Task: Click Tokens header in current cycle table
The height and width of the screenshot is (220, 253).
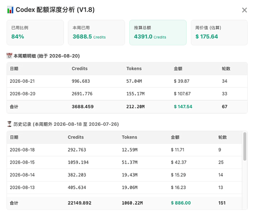Action: pos(134,69)
